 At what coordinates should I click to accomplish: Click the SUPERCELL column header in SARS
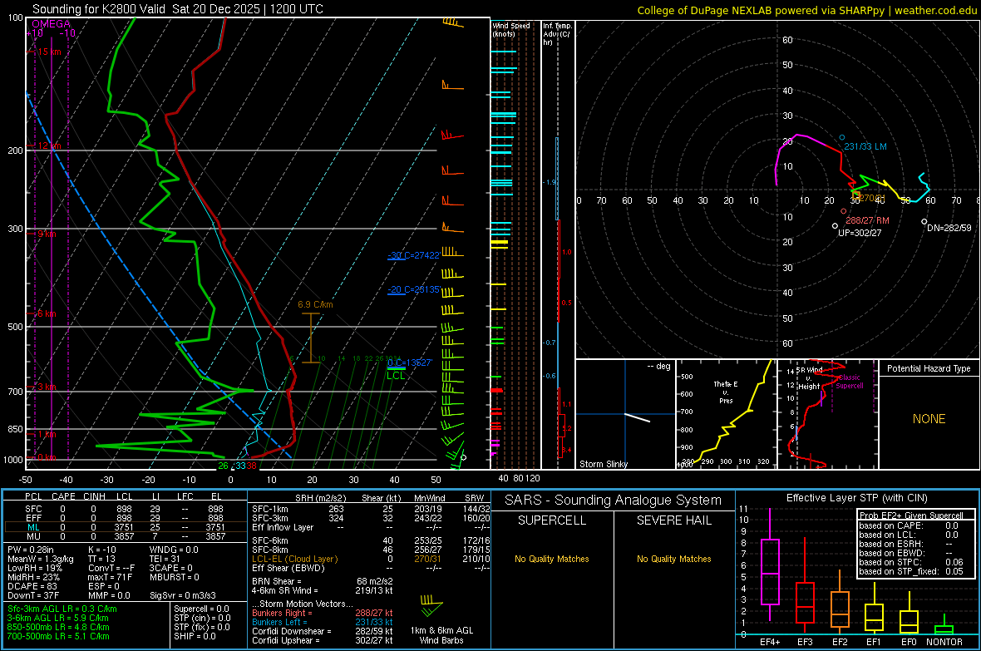552,520
